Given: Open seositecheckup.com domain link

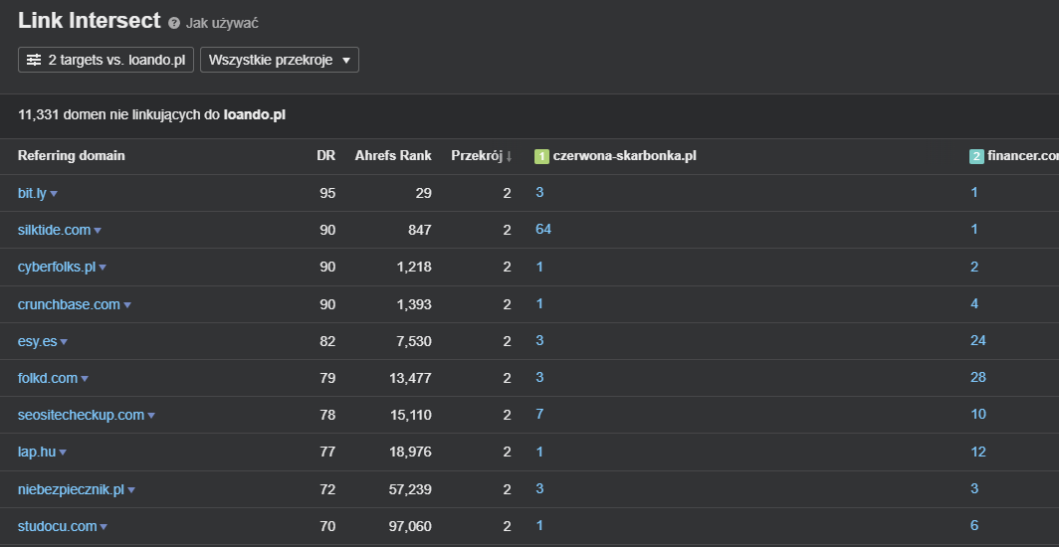Looking at the screenshot, I should tap(81, 415).
